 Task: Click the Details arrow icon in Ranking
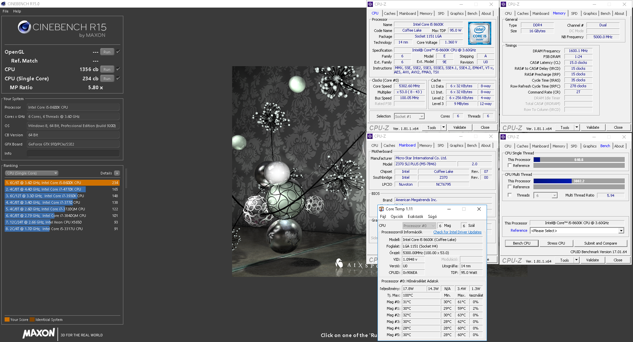117,173
